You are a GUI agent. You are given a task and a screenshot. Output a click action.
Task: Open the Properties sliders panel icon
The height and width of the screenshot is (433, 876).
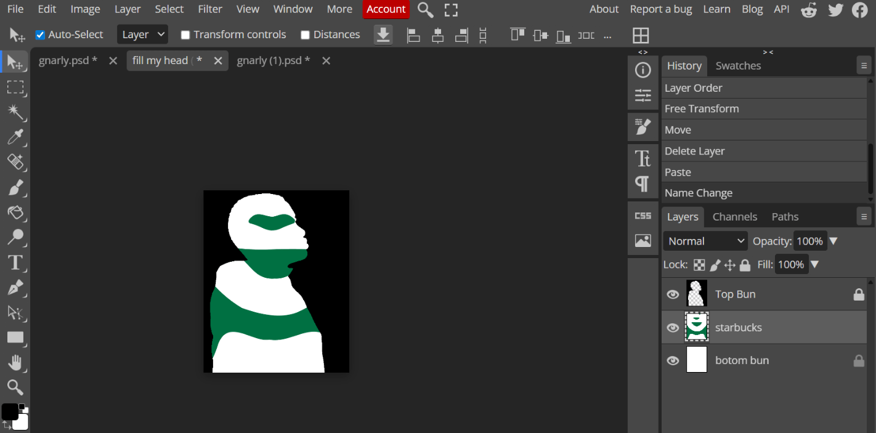click(x=643, y=95)
